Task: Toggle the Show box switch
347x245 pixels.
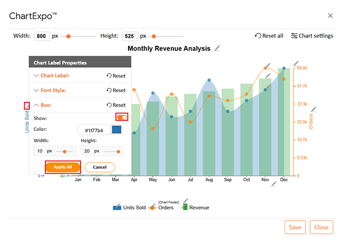Action: coord(121,117)
